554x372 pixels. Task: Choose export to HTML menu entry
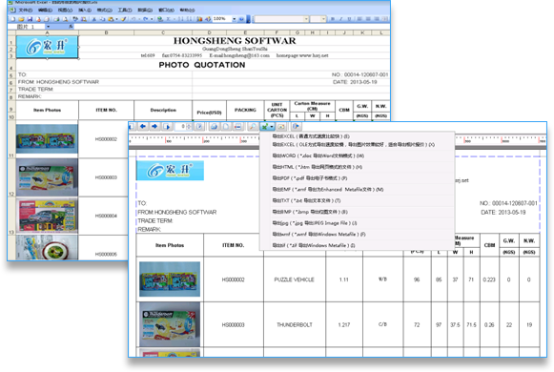coord(317,167)
